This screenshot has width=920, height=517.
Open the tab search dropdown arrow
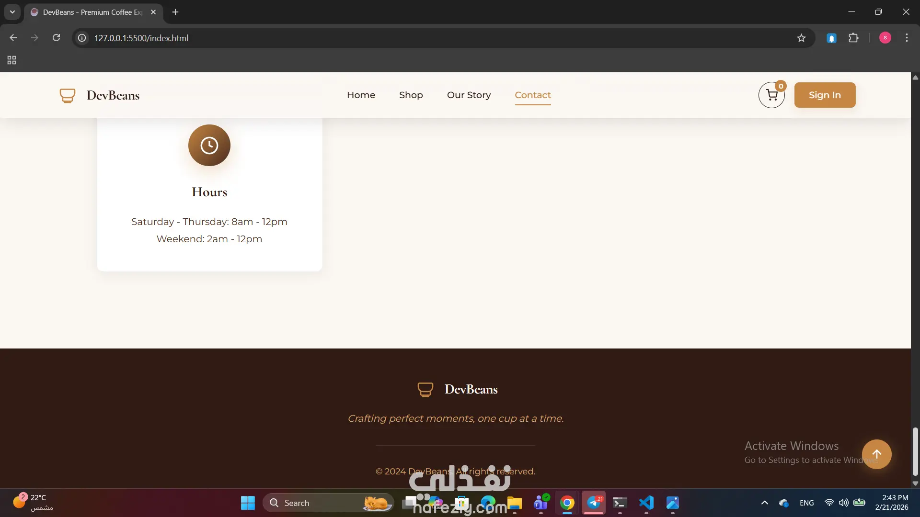click(12, 12)
